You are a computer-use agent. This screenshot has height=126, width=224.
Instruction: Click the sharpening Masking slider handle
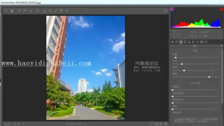click(x=209, y=77)
